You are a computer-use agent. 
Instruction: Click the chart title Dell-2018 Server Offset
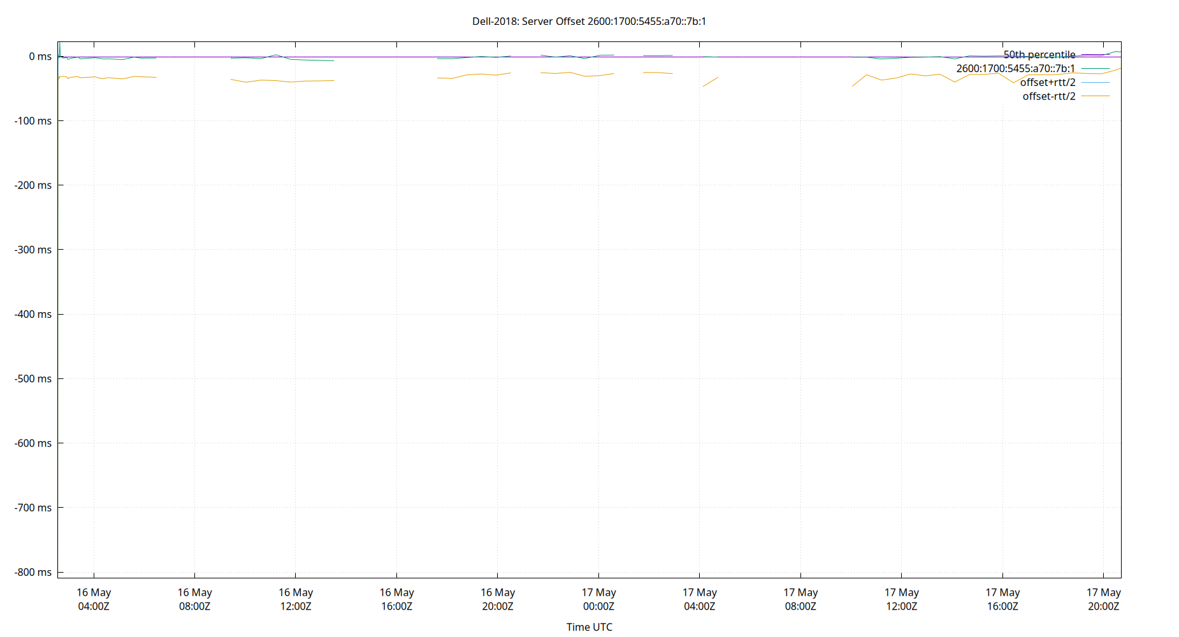tap(588, 21)
